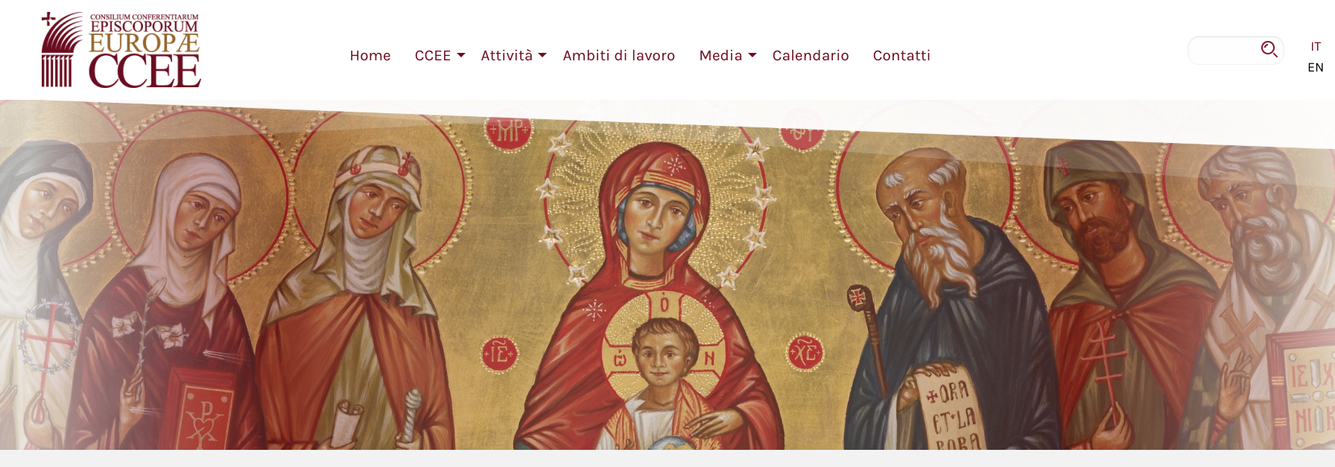1335x467 pixels.
Task: Open the Ambiti di lavoro menu item
Action: coord(619,56)
